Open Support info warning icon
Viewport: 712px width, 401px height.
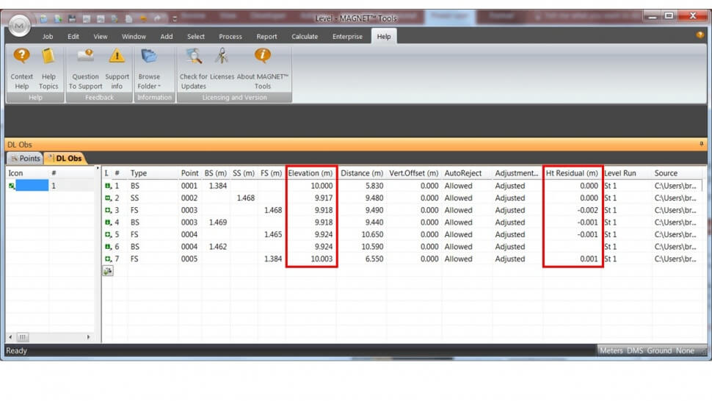(x=117, y=56)
